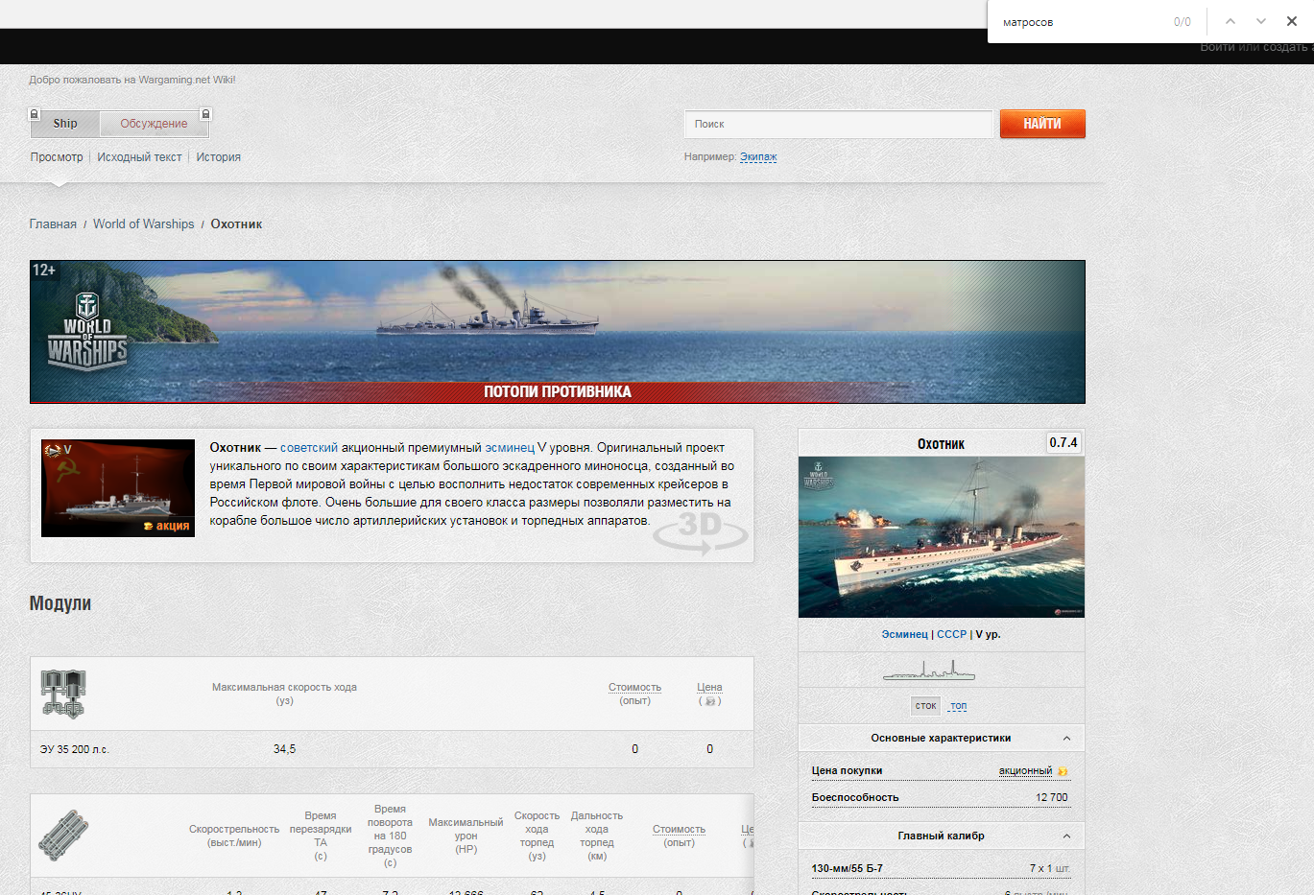Follow the СССР nation link
The height and width of the screenshot is (895, 1314).
pos(952,634)
